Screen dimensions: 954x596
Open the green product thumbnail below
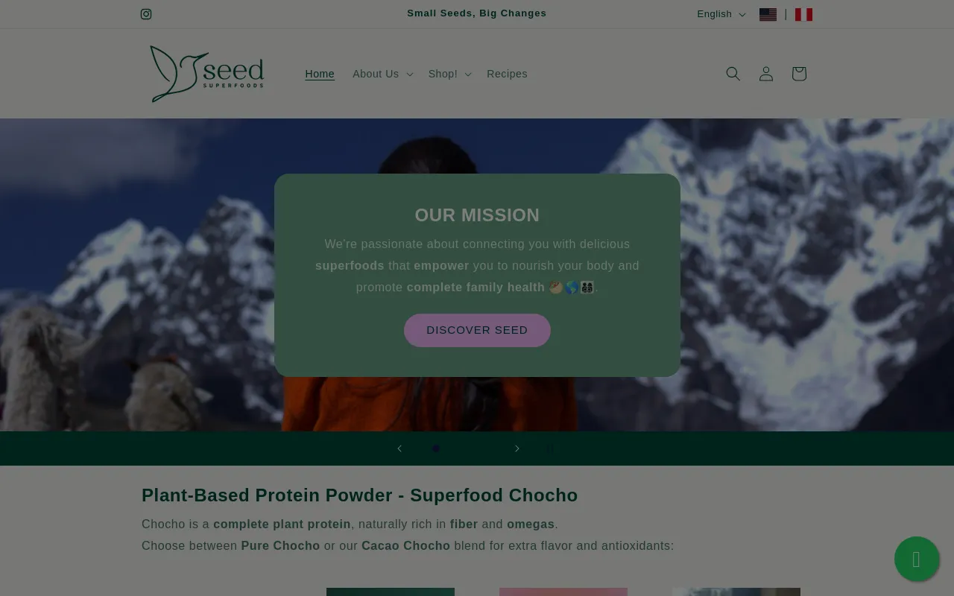pos(391,592)
